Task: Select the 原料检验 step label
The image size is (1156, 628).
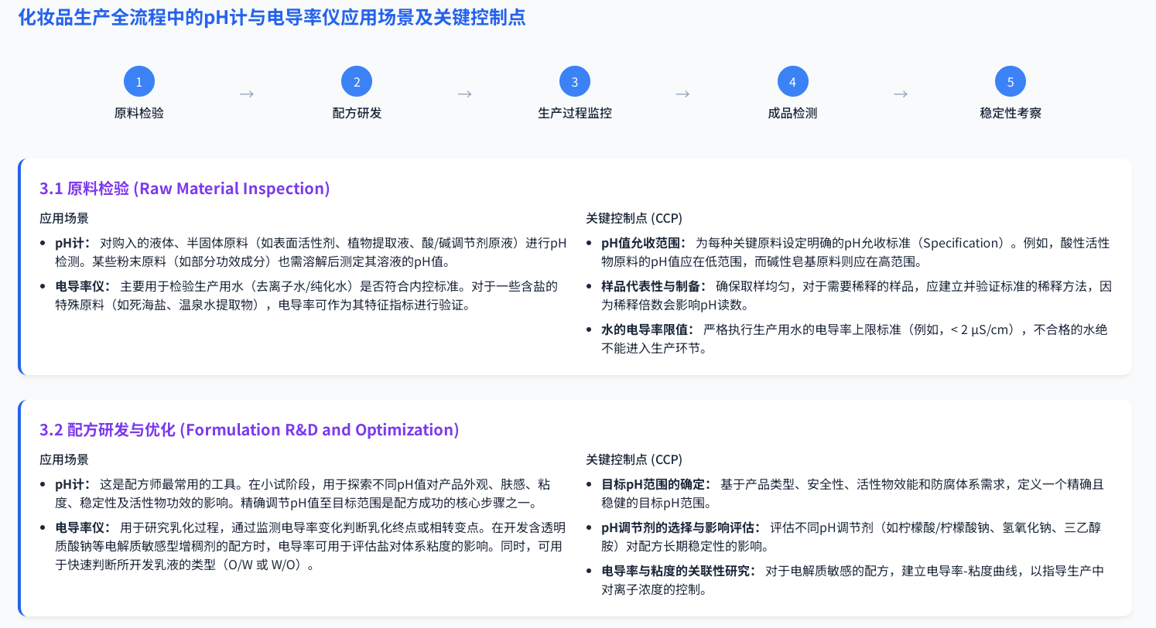Action: coord(139,113)
